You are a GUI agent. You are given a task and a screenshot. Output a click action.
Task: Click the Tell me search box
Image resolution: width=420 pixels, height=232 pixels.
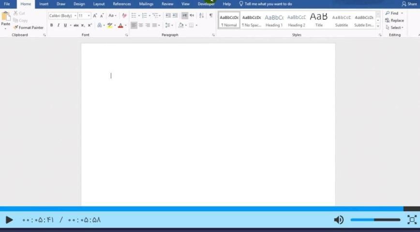click(268, 4)
